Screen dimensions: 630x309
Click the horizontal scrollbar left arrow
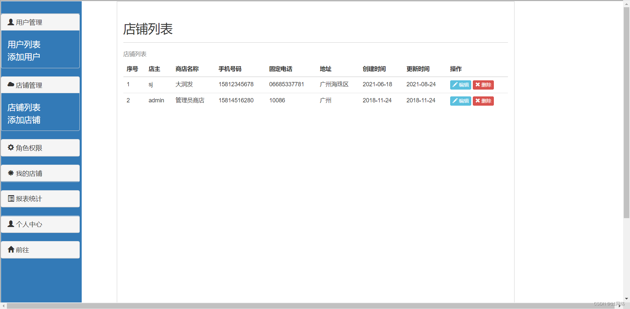tap(3, 306)
